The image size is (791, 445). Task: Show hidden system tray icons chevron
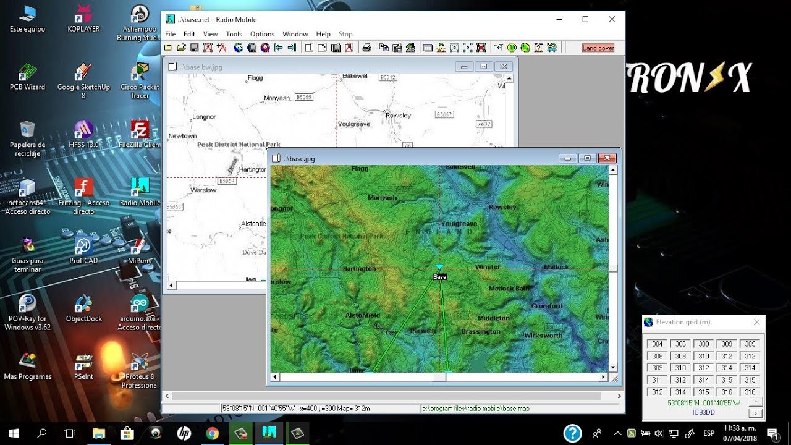click(x=617, y=433)
